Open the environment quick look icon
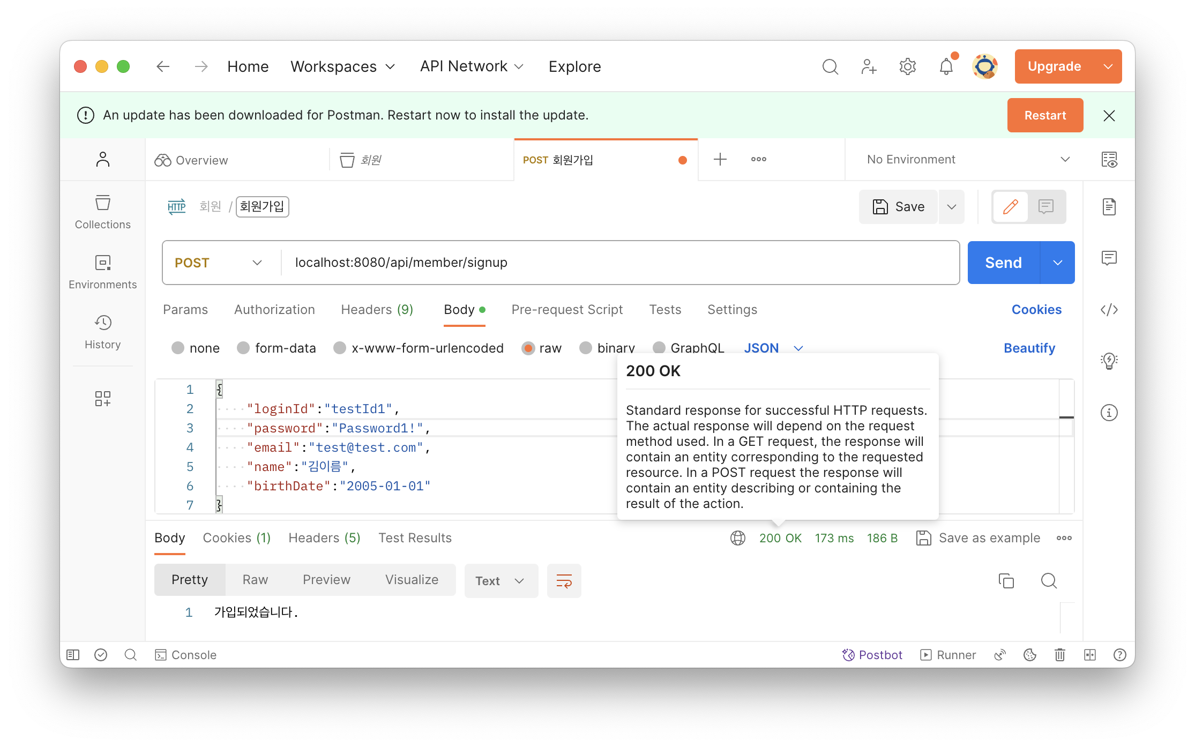Image resolution: width=1195 pixels, height=747 pixels. pyautogui.click(x=1109, y=160)
